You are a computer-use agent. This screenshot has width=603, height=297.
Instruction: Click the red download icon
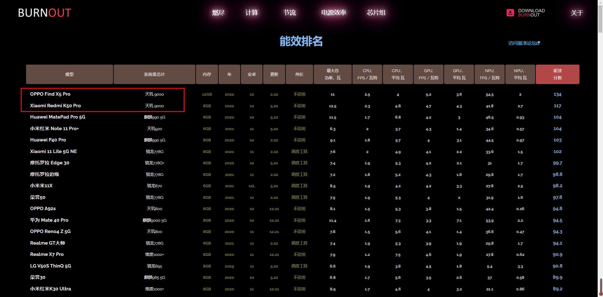(510, 13)
